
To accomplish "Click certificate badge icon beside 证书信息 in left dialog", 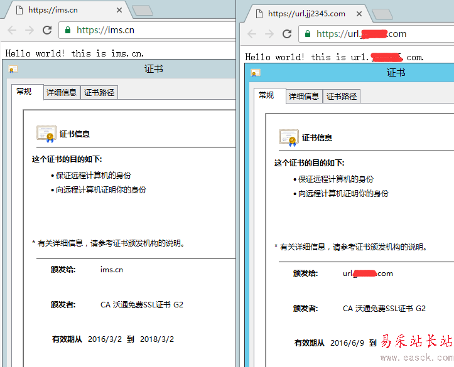I will tap(46, 134).
